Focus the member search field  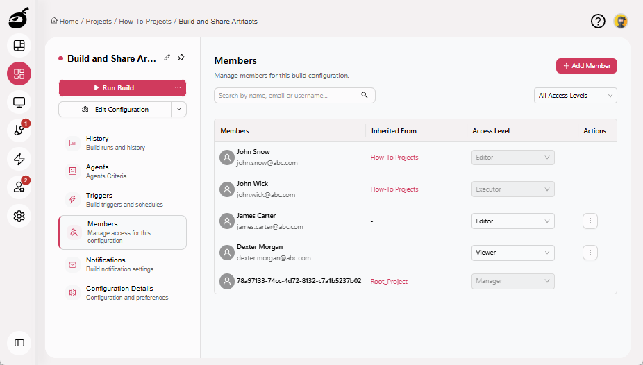pos(294,96)
